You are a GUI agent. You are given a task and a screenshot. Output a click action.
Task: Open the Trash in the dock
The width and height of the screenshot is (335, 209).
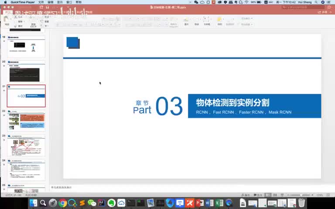pos(301,203)
